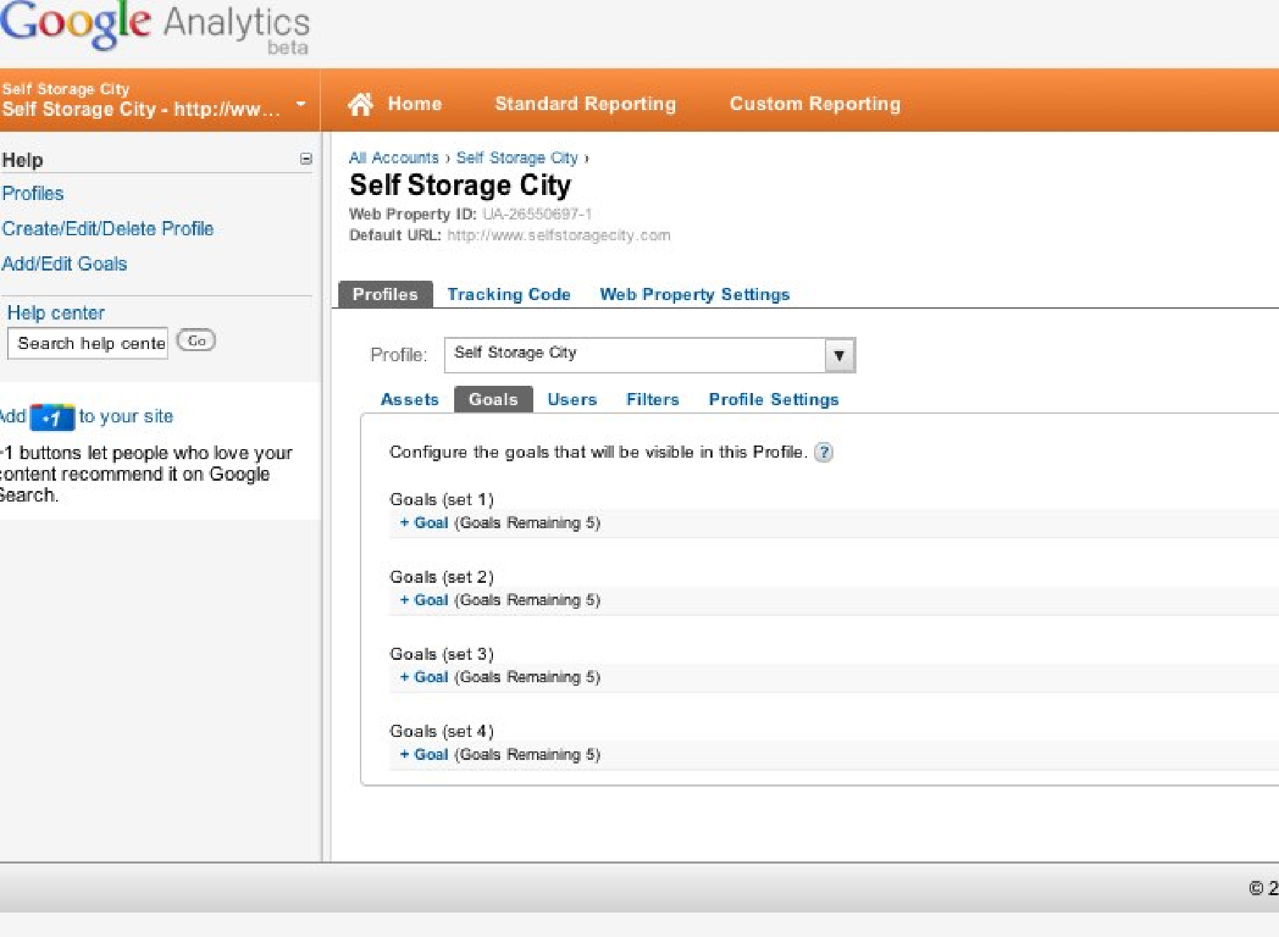Screen dimensions: 1279x937
Task: Open Custom Reporting
Action: (x=815, y=104)
